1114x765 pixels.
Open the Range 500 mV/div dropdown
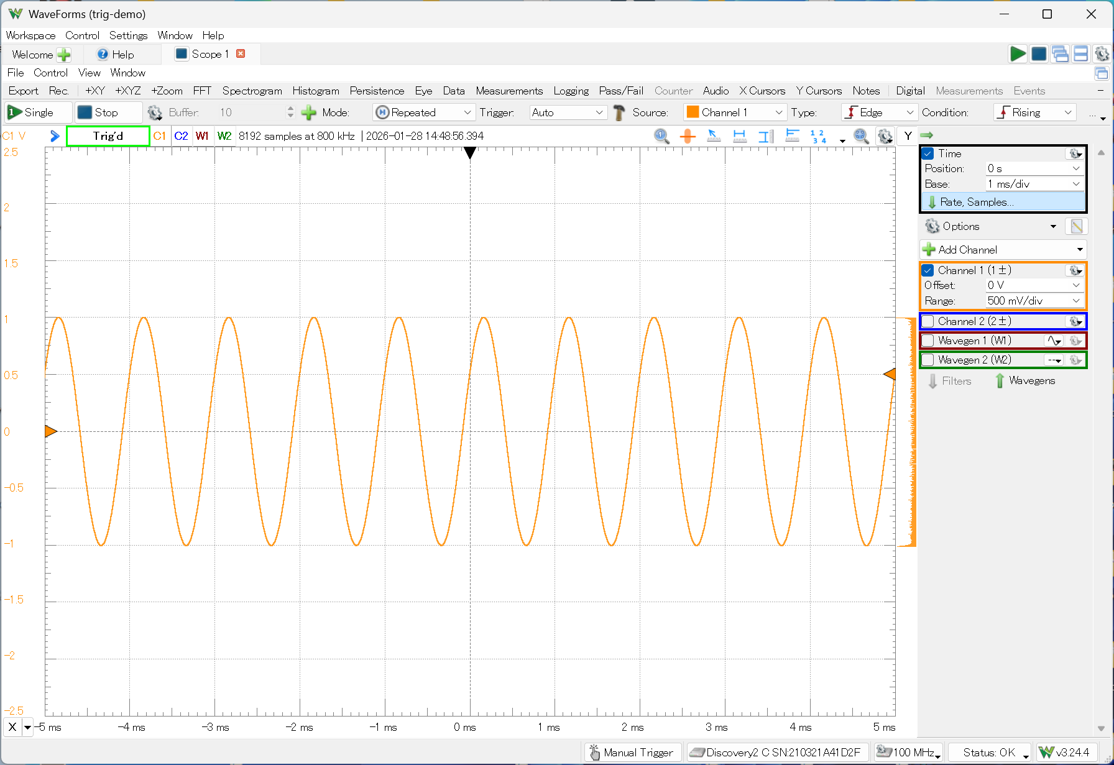click(x=1034, y=301)
